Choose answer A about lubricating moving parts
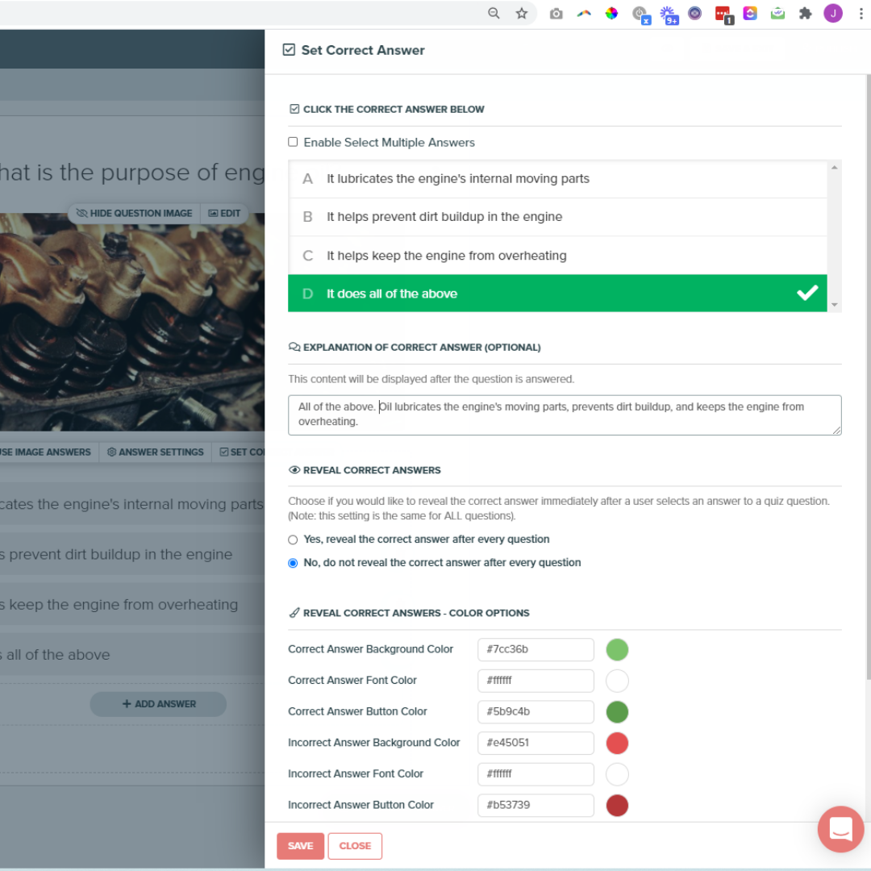This screenshot has height=871, width=871. (x=558, y=179)
